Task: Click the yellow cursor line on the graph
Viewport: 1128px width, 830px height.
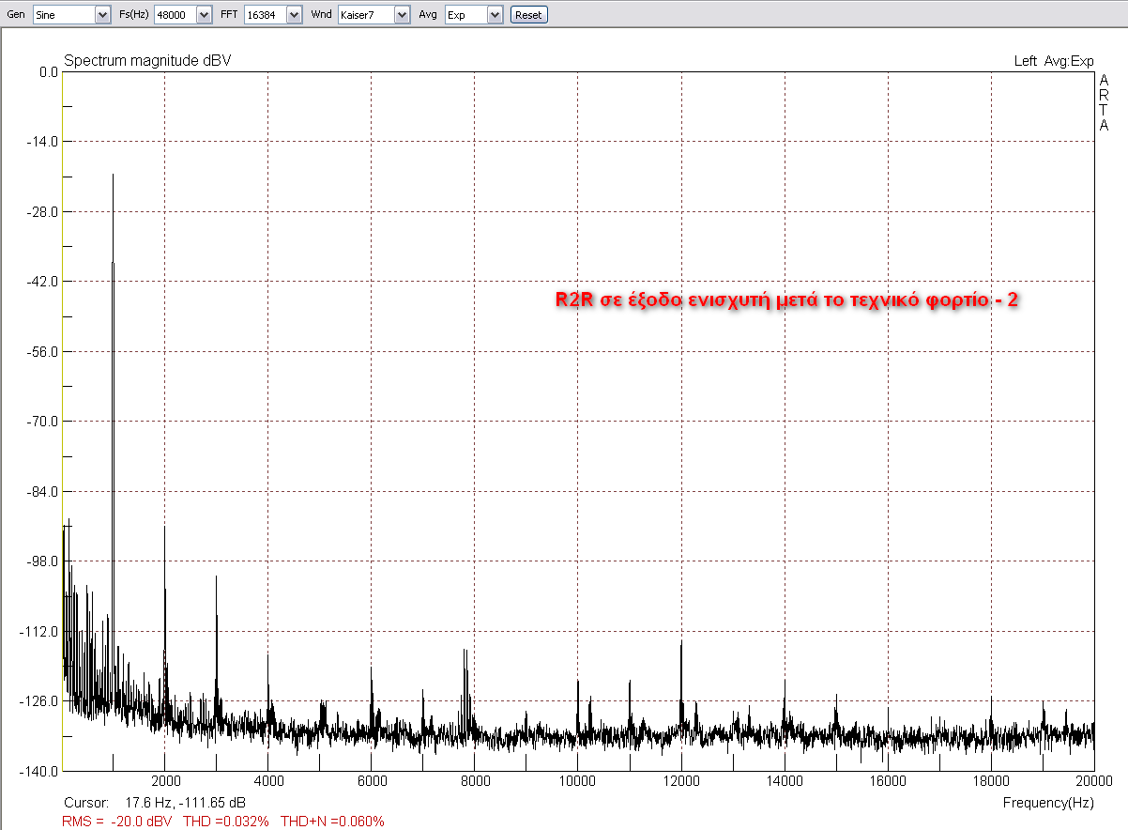Action: [62, 423]
